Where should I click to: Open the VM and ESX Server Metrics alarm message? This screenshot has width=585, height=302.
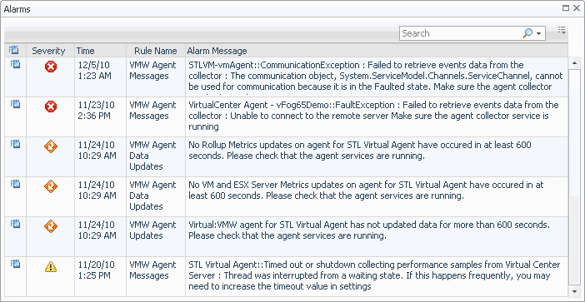[x=366, y=190]
